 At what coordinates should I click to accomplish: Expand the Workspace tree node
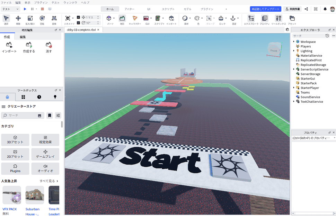(x=294, y=41)
